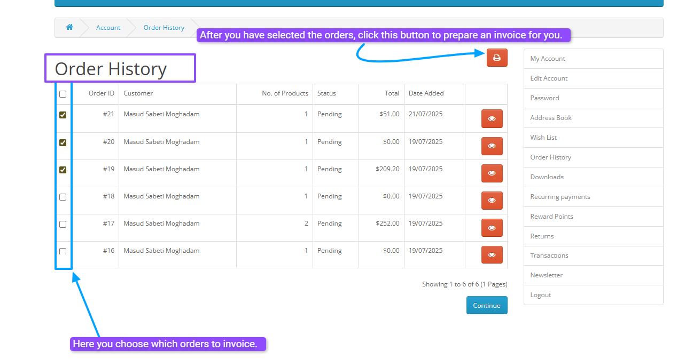Open order #19 with eye button
Viewport: 693px width, 359px height.
492,173
